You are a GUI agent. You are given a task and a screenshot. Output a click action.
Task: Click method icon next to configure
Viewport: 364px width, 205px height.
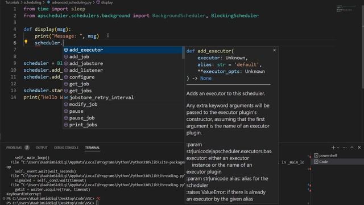coord(66,77)
